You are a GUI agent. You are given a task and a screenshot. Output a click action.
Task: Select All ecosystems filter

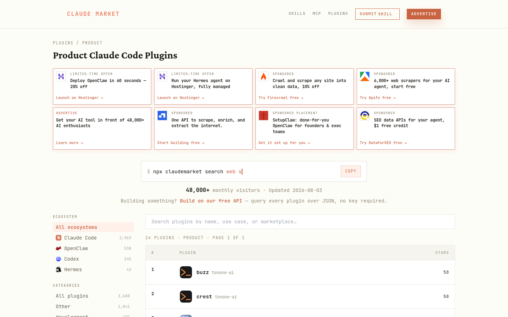coord(93,227)
